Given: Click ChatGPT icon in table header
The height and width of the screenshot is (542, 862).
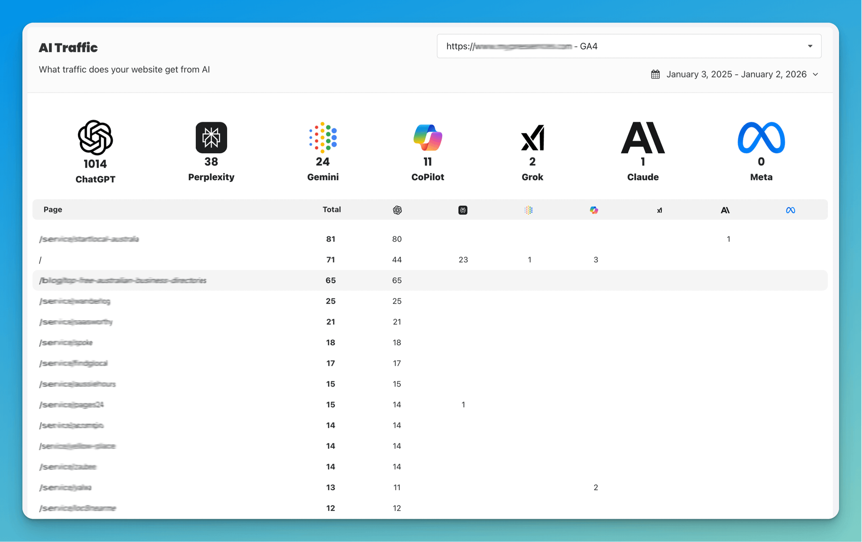Looking at the screenshot, I should coord(397,210).
